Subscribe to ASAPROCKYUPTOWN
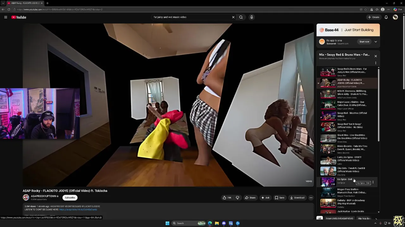This screenshot has height=227, width=405. pos(70,198)
